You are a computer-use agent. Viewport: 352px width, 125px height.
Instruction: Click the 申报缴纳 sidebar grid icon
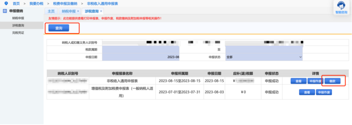click(x=5, y=11)
